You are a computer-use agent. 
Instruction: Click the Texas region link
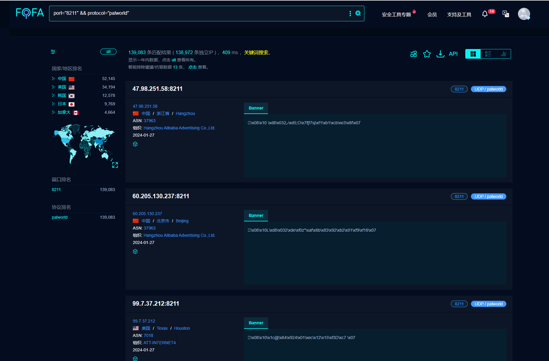tap(162, 328)
